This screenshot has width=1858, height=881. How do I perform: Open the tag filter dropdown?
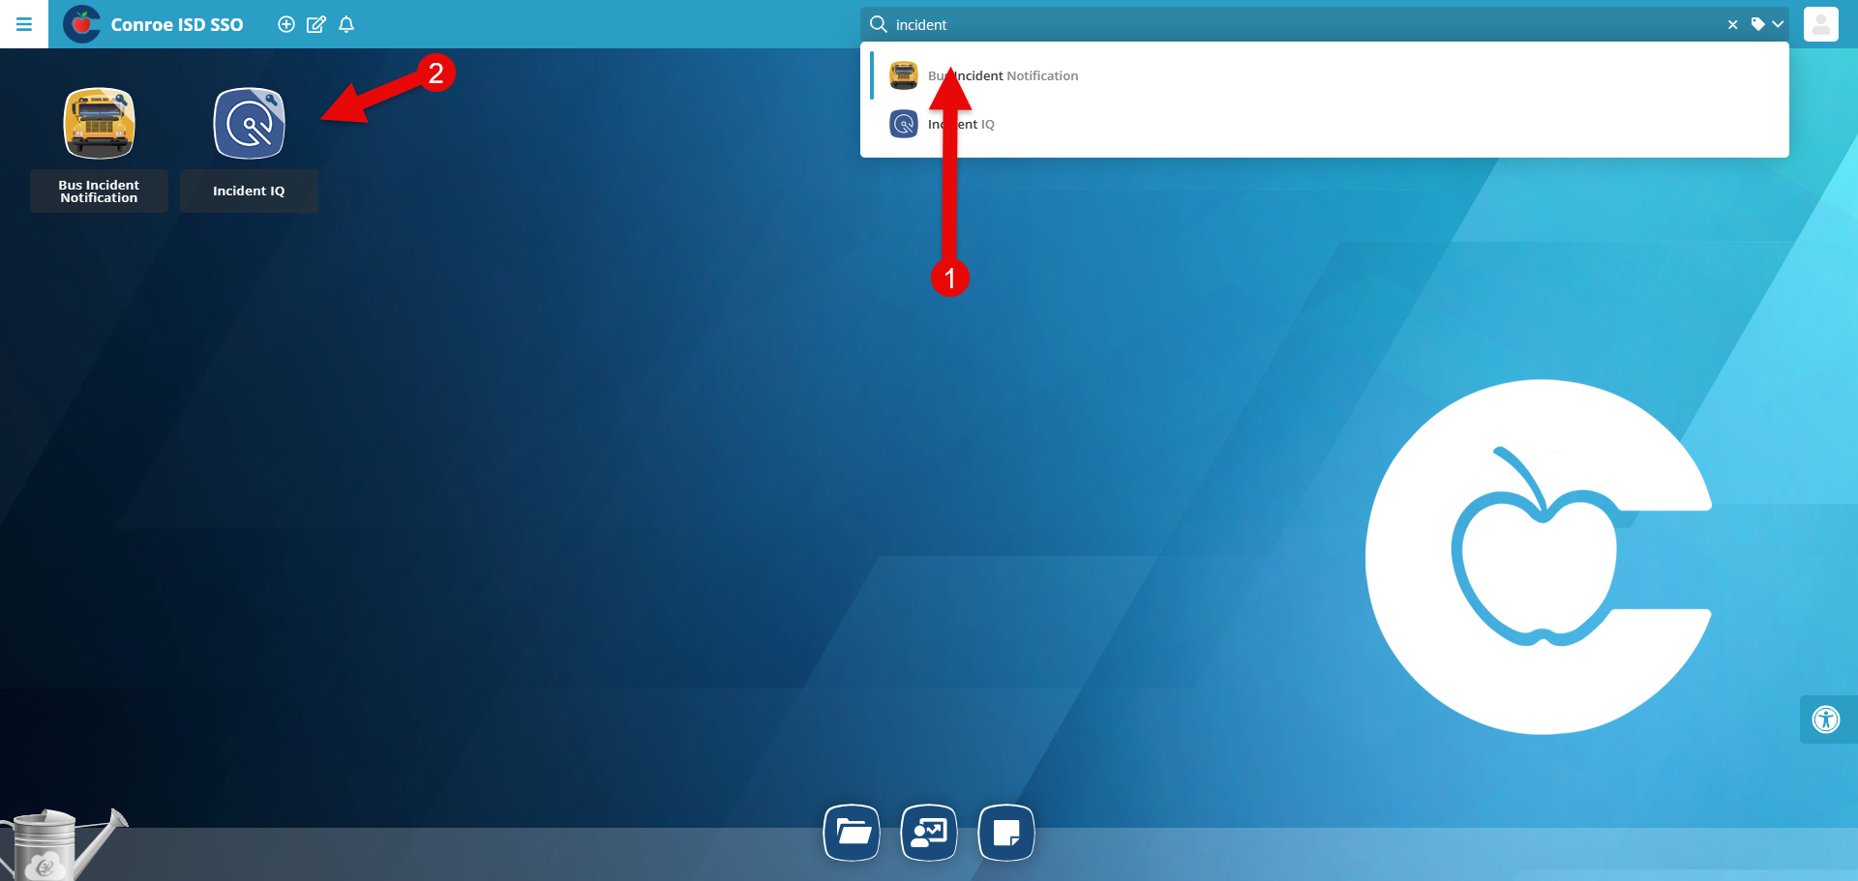click(x=1767, y=24)
